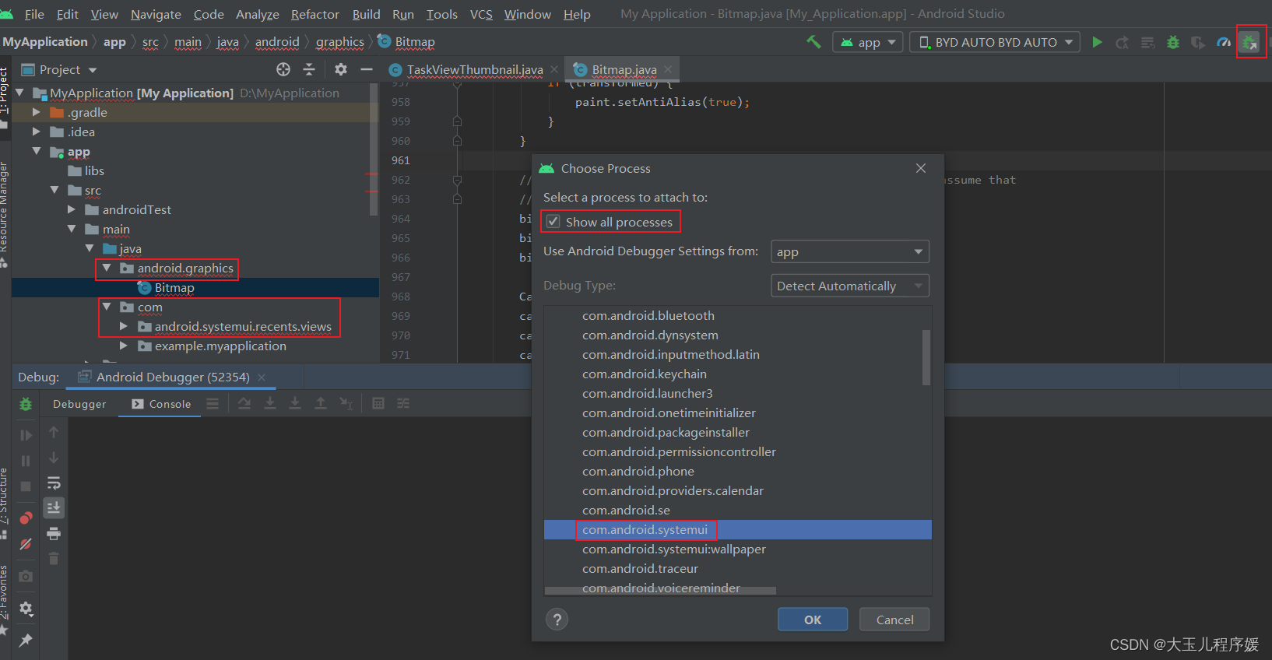This screenshot has width=1272, height=660.
Task: Toggle Mute Breakpoints icon
Action: pos(26,543)
